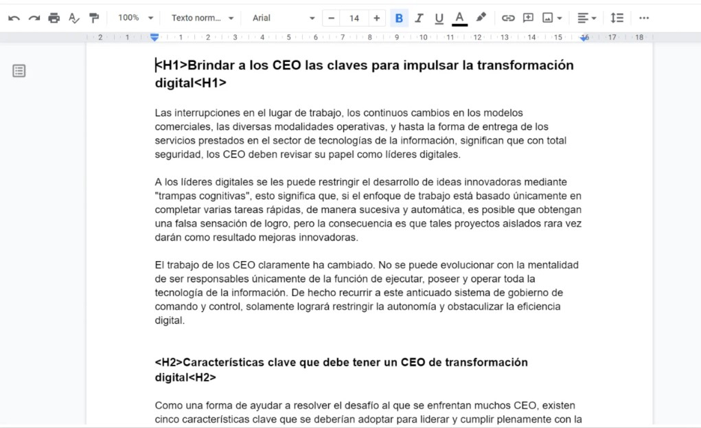Toggle bold formatting
701x428 pixels.
[399, 18]
